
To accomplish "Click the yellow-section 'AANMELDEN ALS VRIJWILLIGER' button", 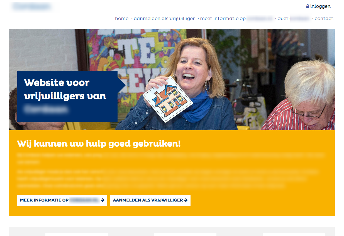I will coord(150,200).
